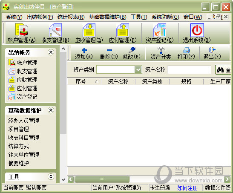This screenshot has width=233, height=193.
Task: Click the sidebar scroll-down arrow
Action: 63,180
